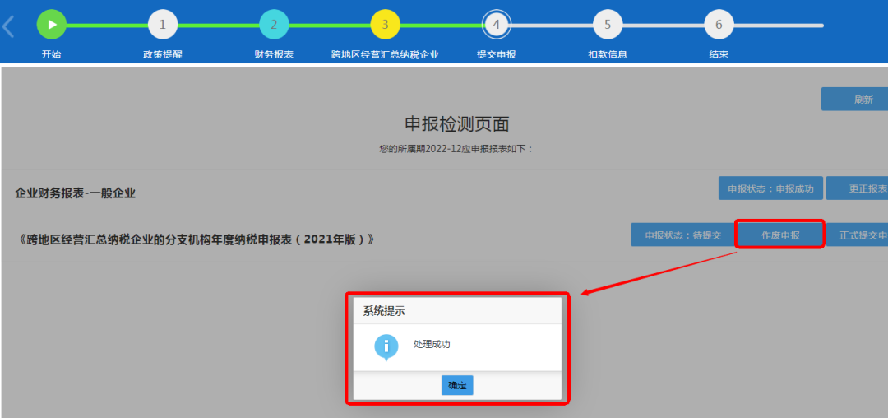Click the 正式提交申报 button

coord(859,235)
